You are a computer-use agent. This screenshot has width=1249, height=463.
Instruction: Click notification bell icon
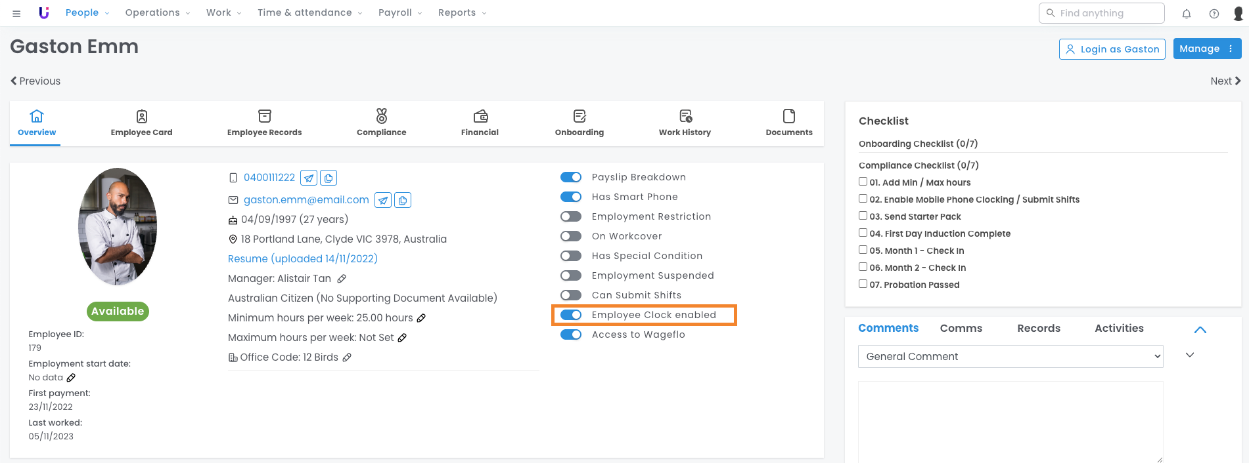coord(1187,13)
